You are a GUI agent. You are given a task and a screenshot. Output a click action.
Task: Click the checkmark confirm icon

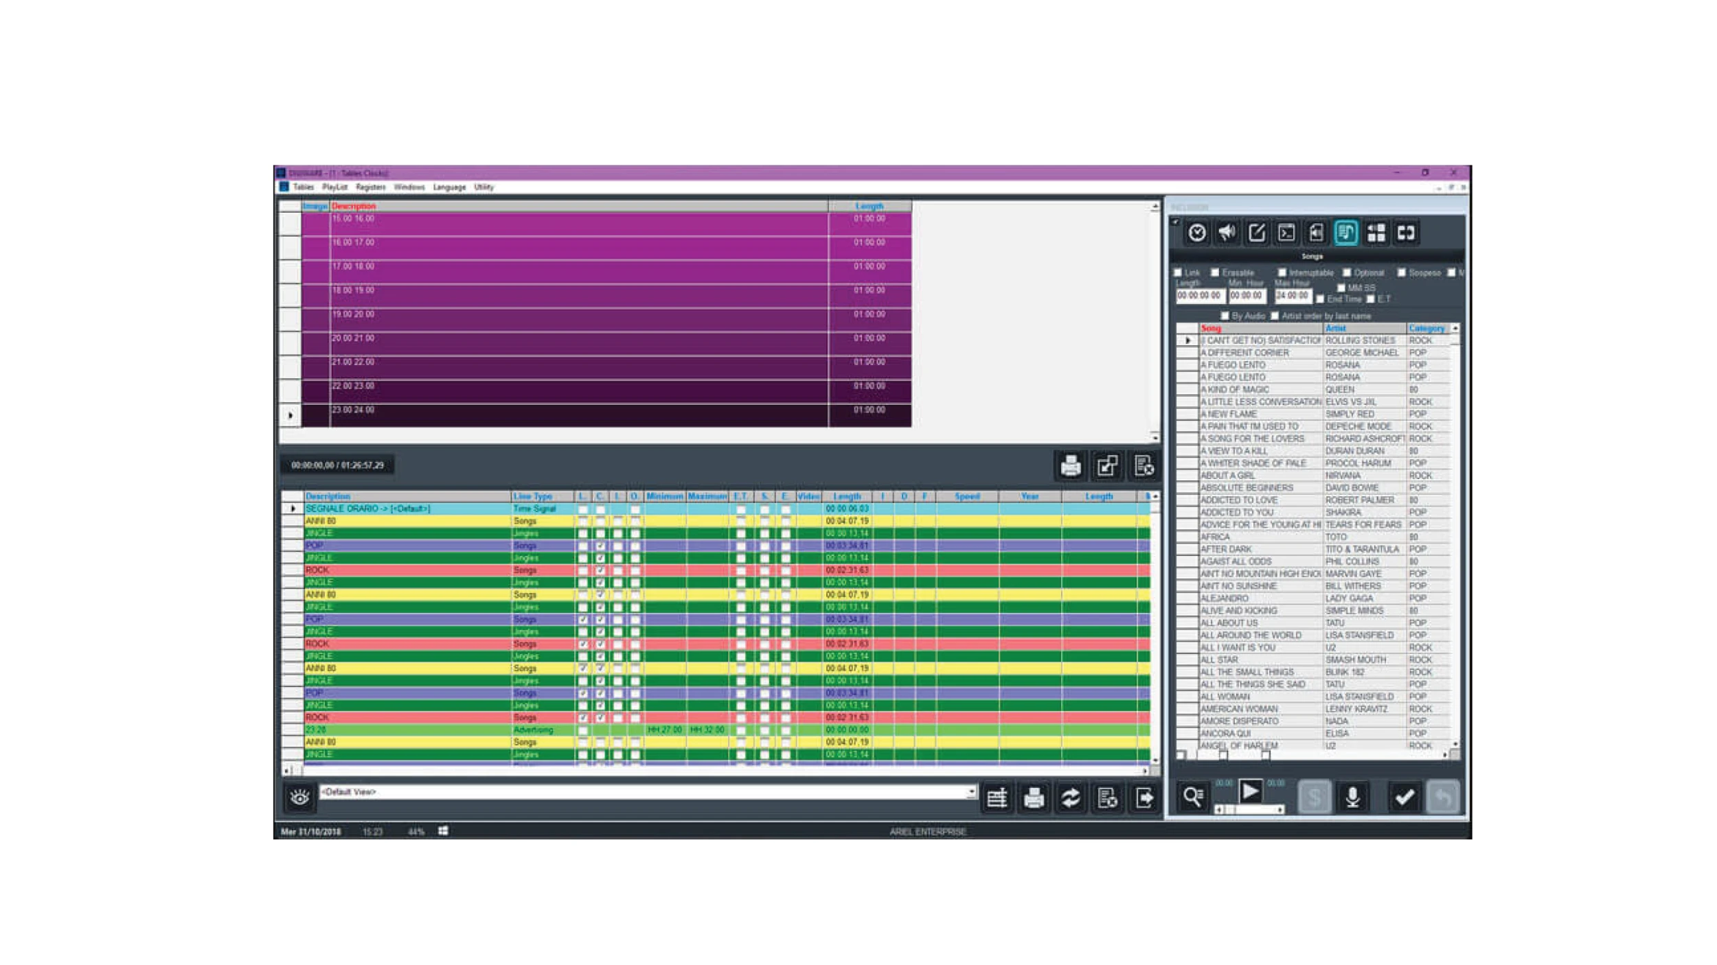[1404, 798]
